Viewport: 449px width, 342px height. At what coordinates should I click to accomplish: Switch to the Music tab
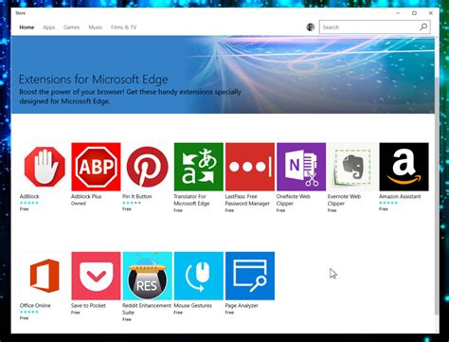(x=96, y=27)
